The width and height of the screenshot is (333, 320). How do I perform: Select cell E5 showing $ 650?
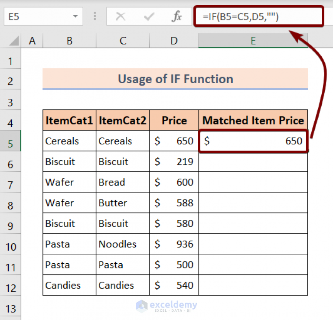click(x=253, y=141)
